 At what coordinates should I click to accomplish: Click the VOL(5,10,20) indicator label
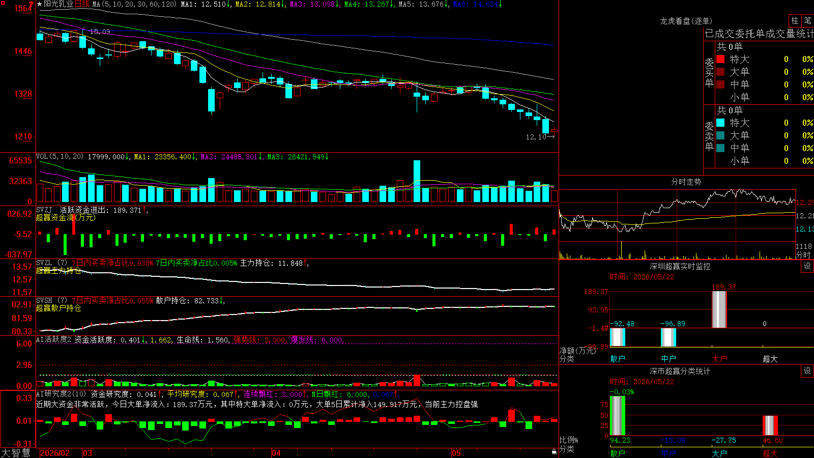coord(60,157)
